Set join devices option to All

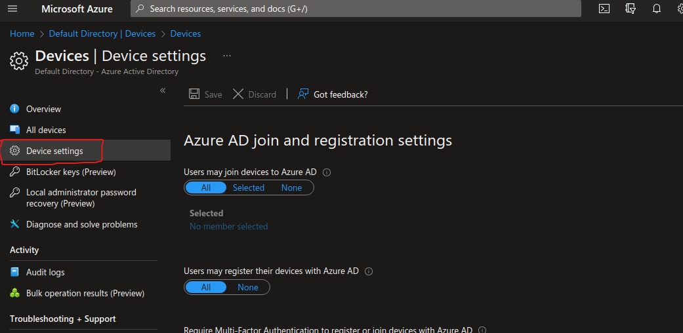click(206, 187)
